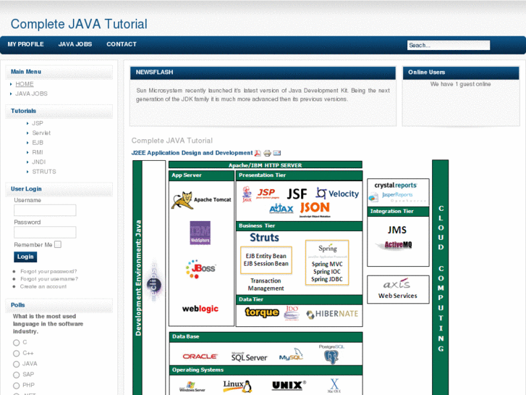Click the search box in navigation bar

449,46
